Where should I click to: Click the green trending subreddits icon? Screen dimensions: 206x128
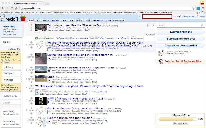(36, 38)
